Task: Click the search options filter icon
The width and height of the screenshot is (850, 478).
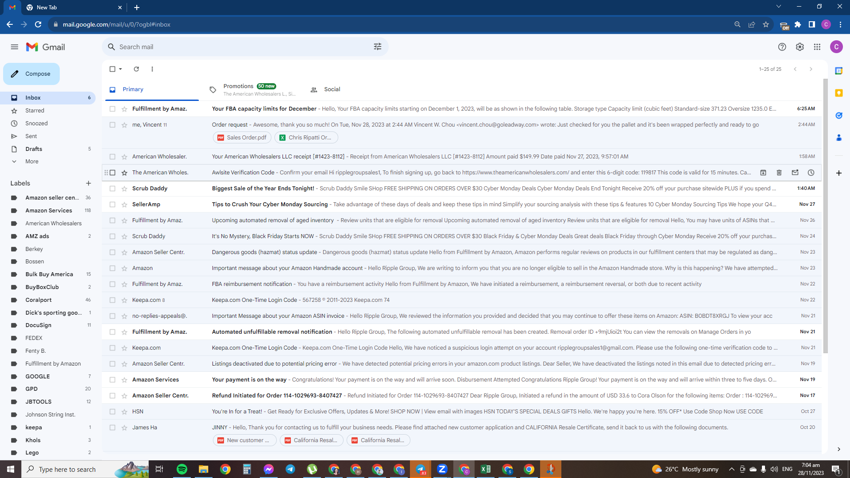Action: tap(378, 47)
